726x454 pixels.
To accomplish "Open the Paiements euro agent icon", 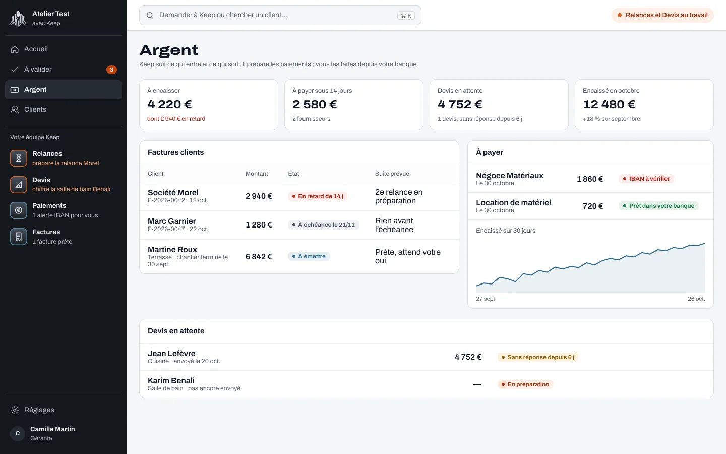I will click(19, 210).
